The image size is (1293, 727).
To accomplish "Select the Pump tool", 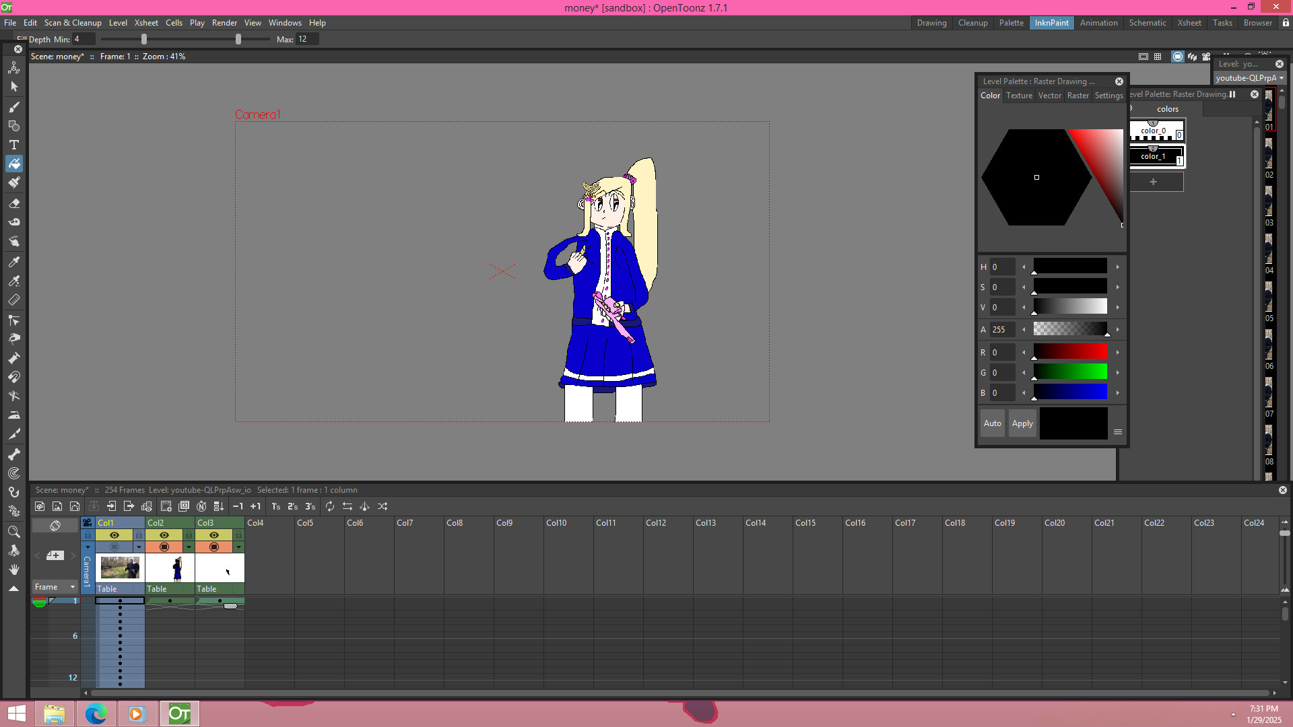I will (13, 357).
